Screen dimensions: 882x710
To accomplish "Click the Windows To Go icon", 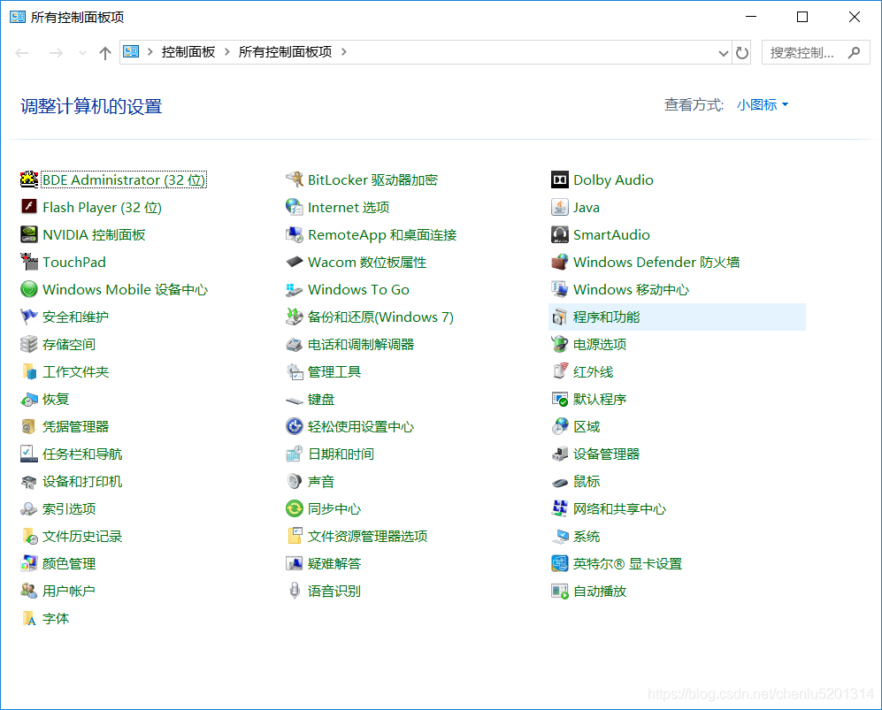I will pos(295,289).
